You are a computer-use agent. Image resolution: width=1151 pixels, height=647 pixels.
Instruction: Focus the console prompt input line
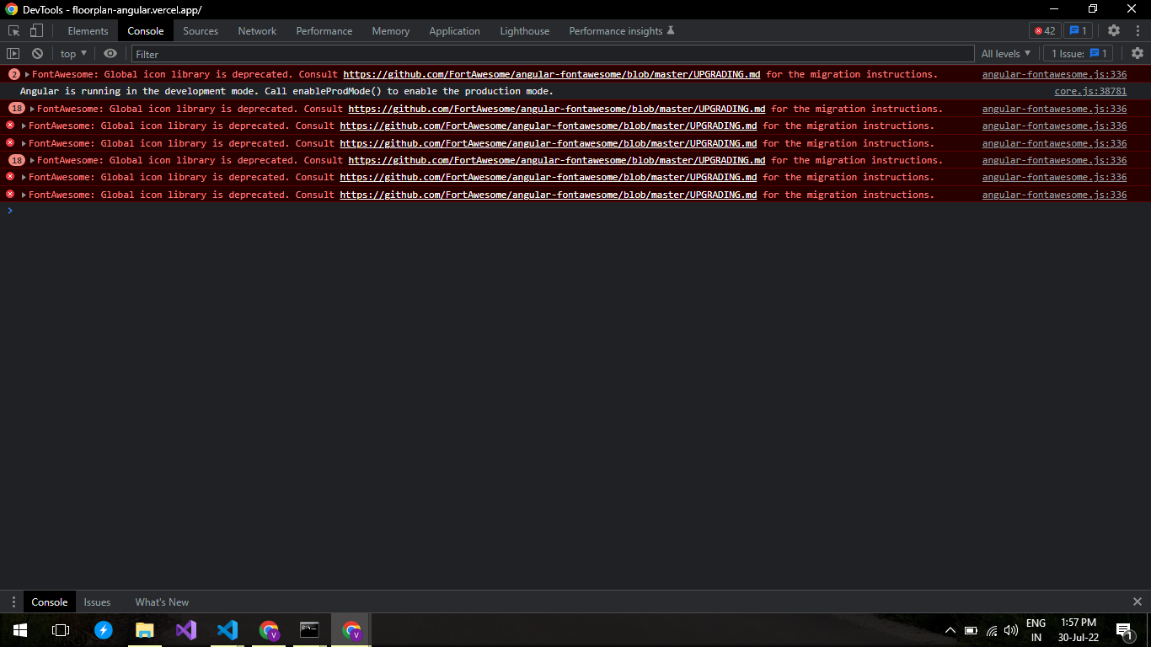pyautogui.click(x=575, y=211)
